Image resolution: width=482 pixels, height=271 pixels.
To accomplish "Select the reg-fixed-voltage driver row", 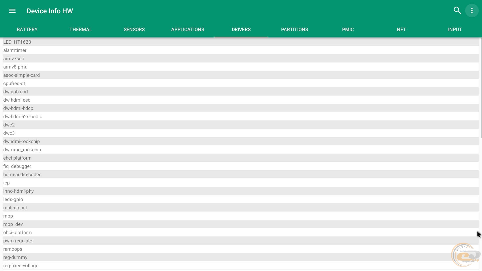I will [x=21, y=265].
